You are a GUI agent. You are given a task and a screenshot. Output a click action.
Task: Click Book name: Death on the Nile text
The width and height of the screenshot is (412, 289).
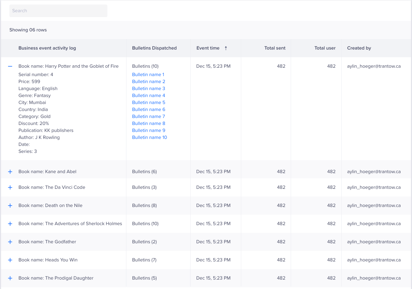click(51, 206)
